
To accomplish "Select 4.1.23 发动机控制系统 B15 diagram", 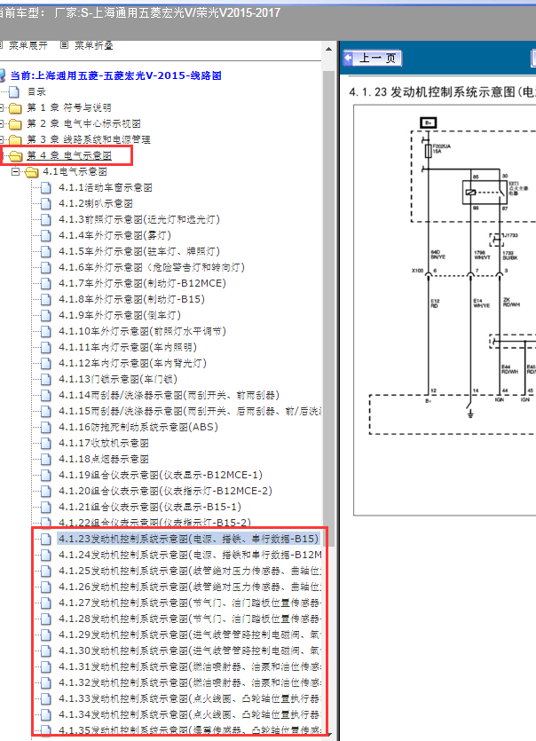I will click(189, 539).
